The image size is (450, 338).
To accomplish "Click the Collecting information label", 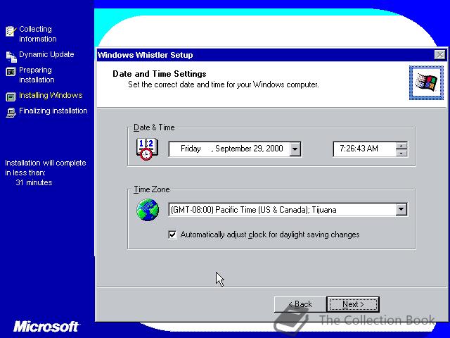I will pyautogui.click(x=37, y=34).
